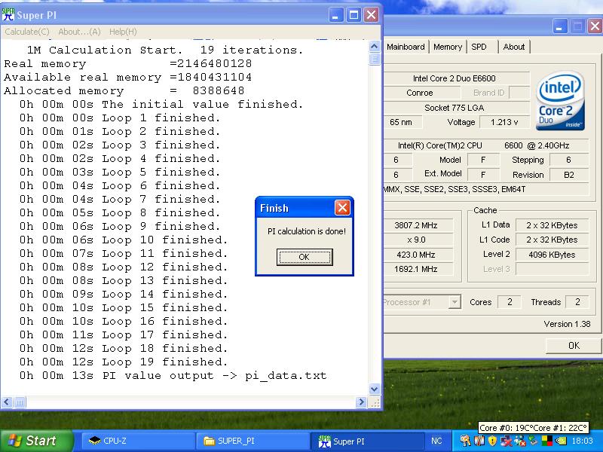Click the Super PI taskbar button

pyautogui.click(x=367, y=441)
